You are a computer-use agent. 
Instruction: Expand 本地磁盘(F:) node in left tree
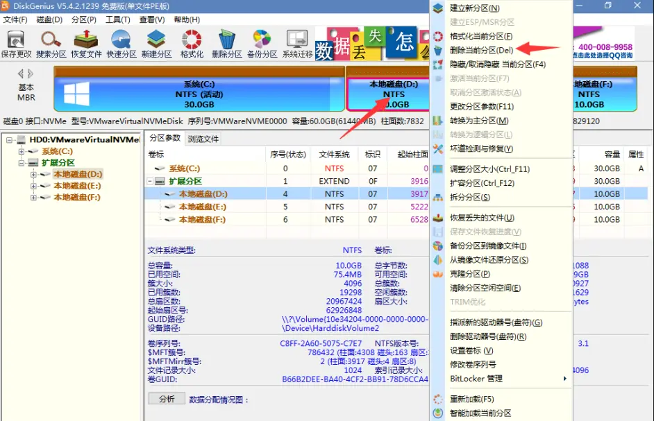[33, 197]
